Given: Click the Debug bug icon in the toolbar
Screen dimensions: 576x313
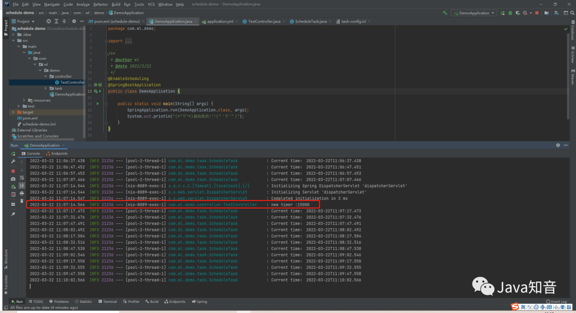Looking at the screenshot, I should pyautogui.click(x=510, y=13).
